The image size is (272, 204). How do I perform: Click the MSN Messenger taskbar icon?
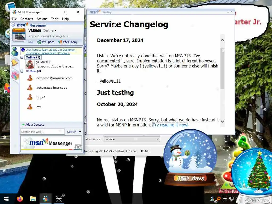tap(46, 199)
